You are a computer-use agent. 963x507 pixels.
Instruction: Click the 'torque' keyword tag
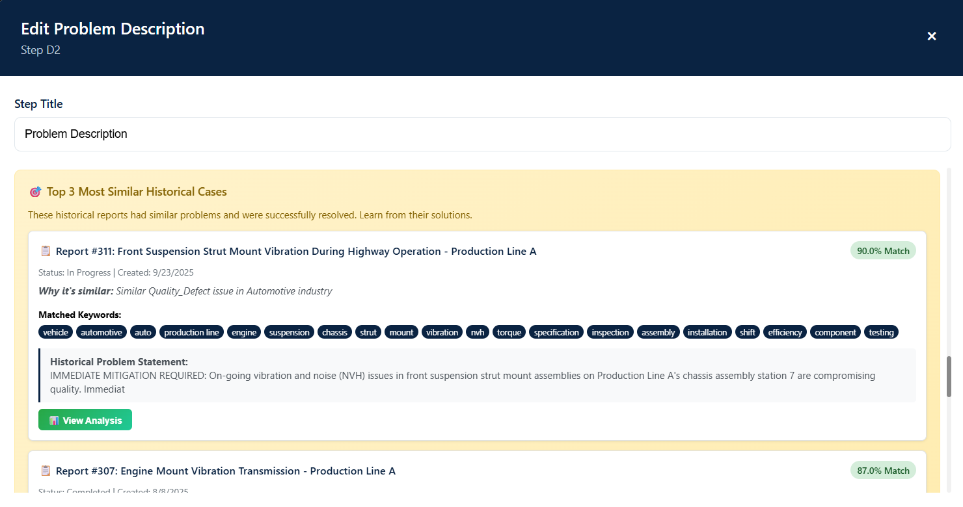pos(509,332)
